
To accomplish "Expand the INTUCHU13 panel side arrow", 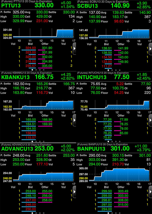I will point(150,120).
